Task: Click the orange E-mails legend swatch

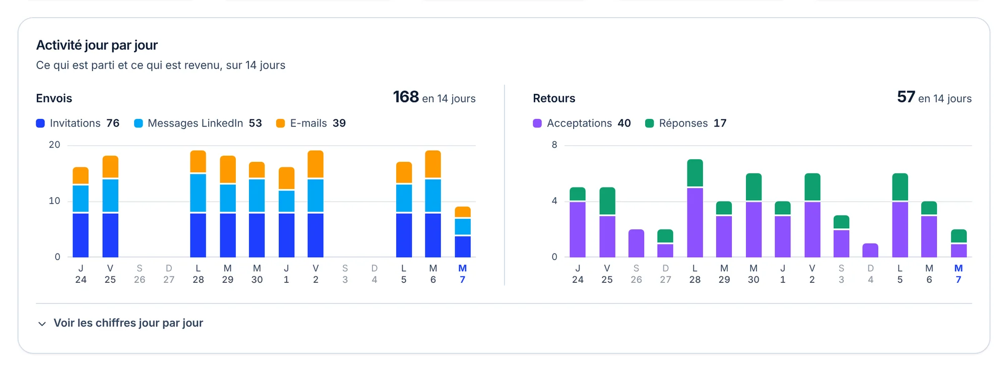Action: tap(281, 123)
